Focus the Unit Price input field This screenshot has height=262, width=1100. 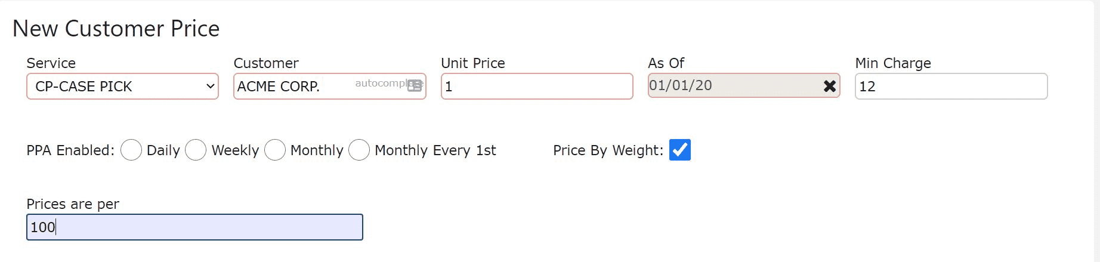click(x=537, y=86)
